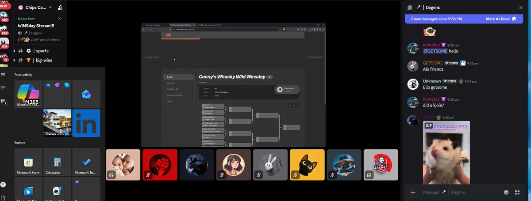Expand the Start menu hamburger button
This screenshot has height=201, width=531.
(4, 75)
